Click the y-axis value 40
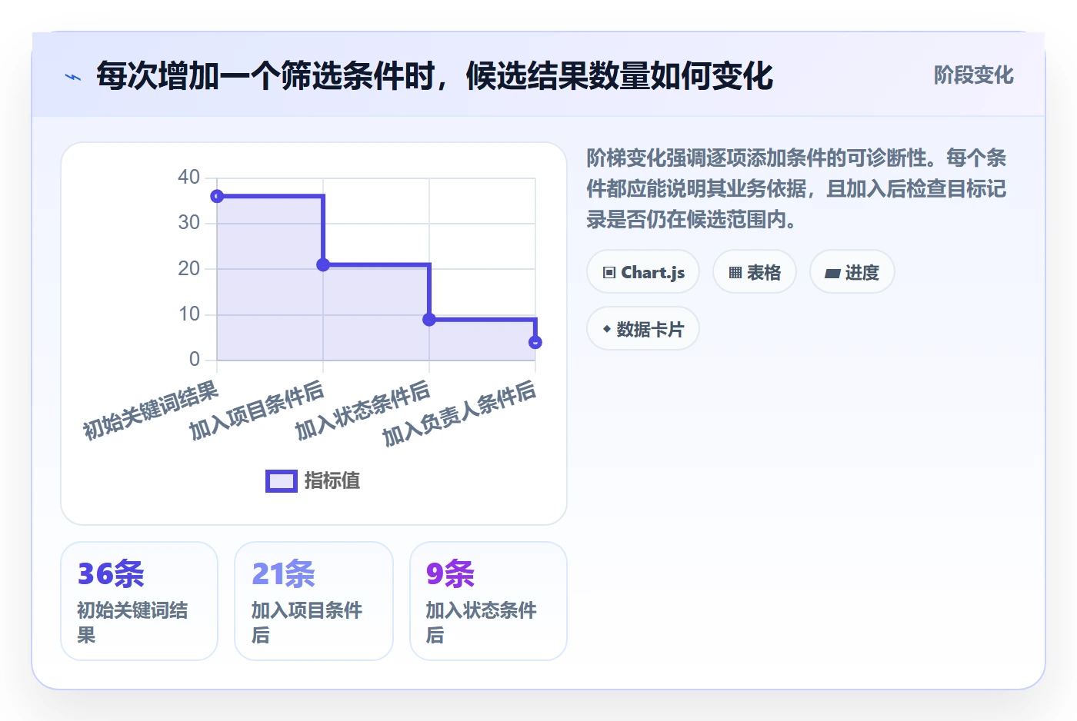Viewport: 1077px width, 721px height. point(188,178)
